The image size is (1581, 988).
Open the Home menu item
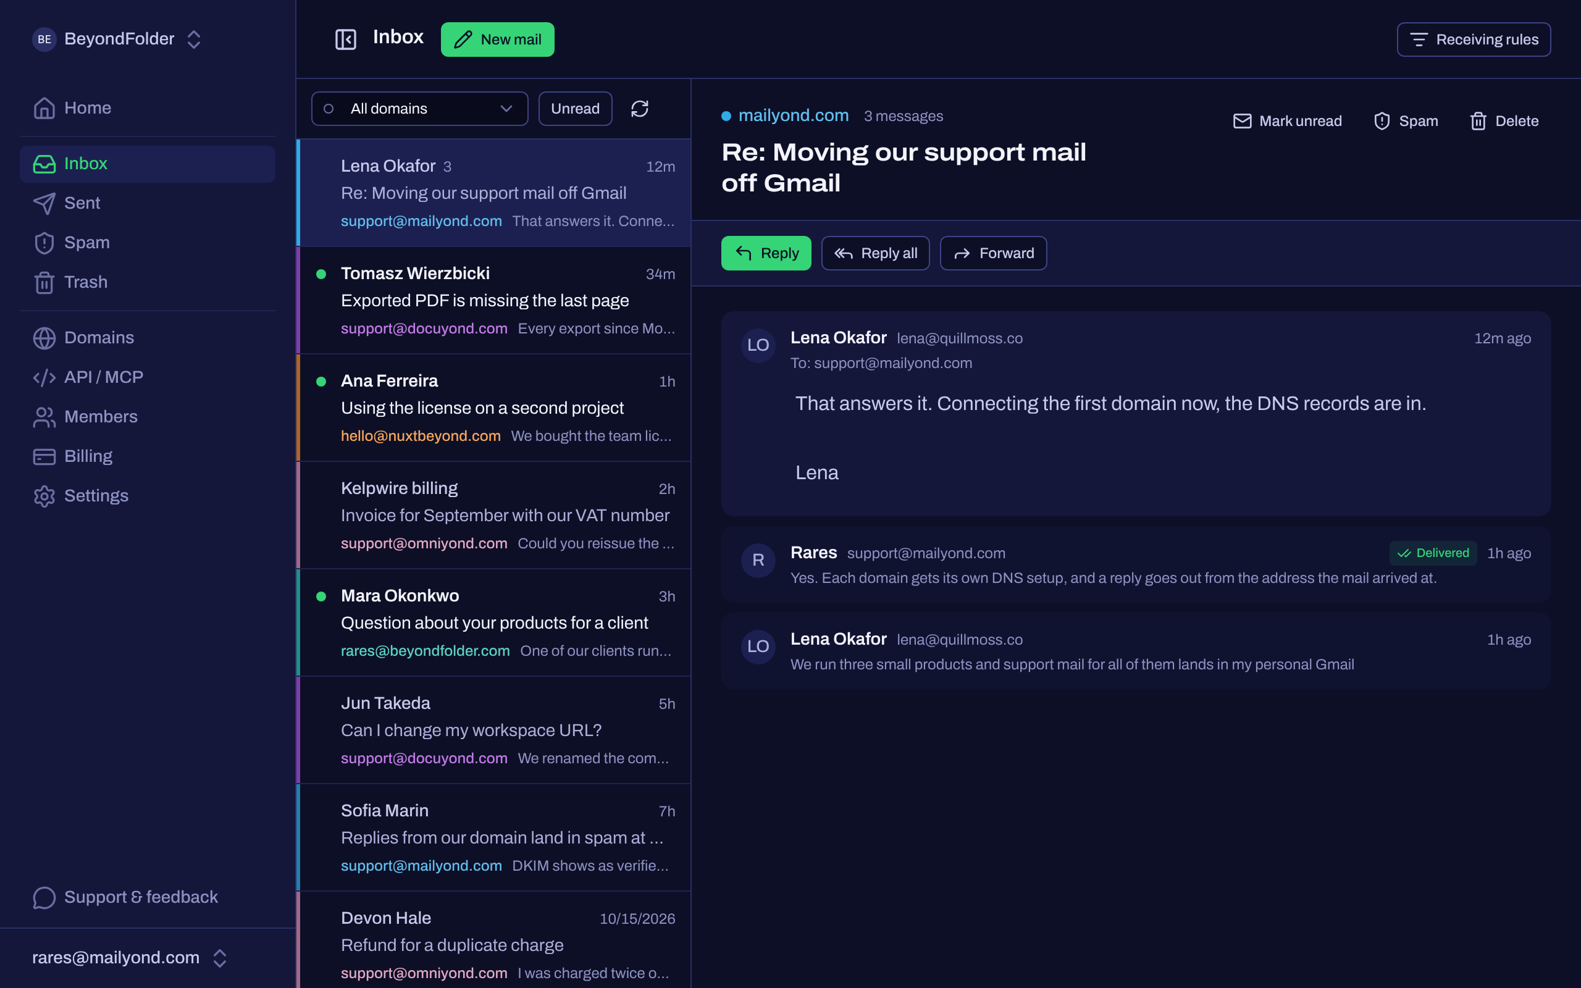coord(148,108)
